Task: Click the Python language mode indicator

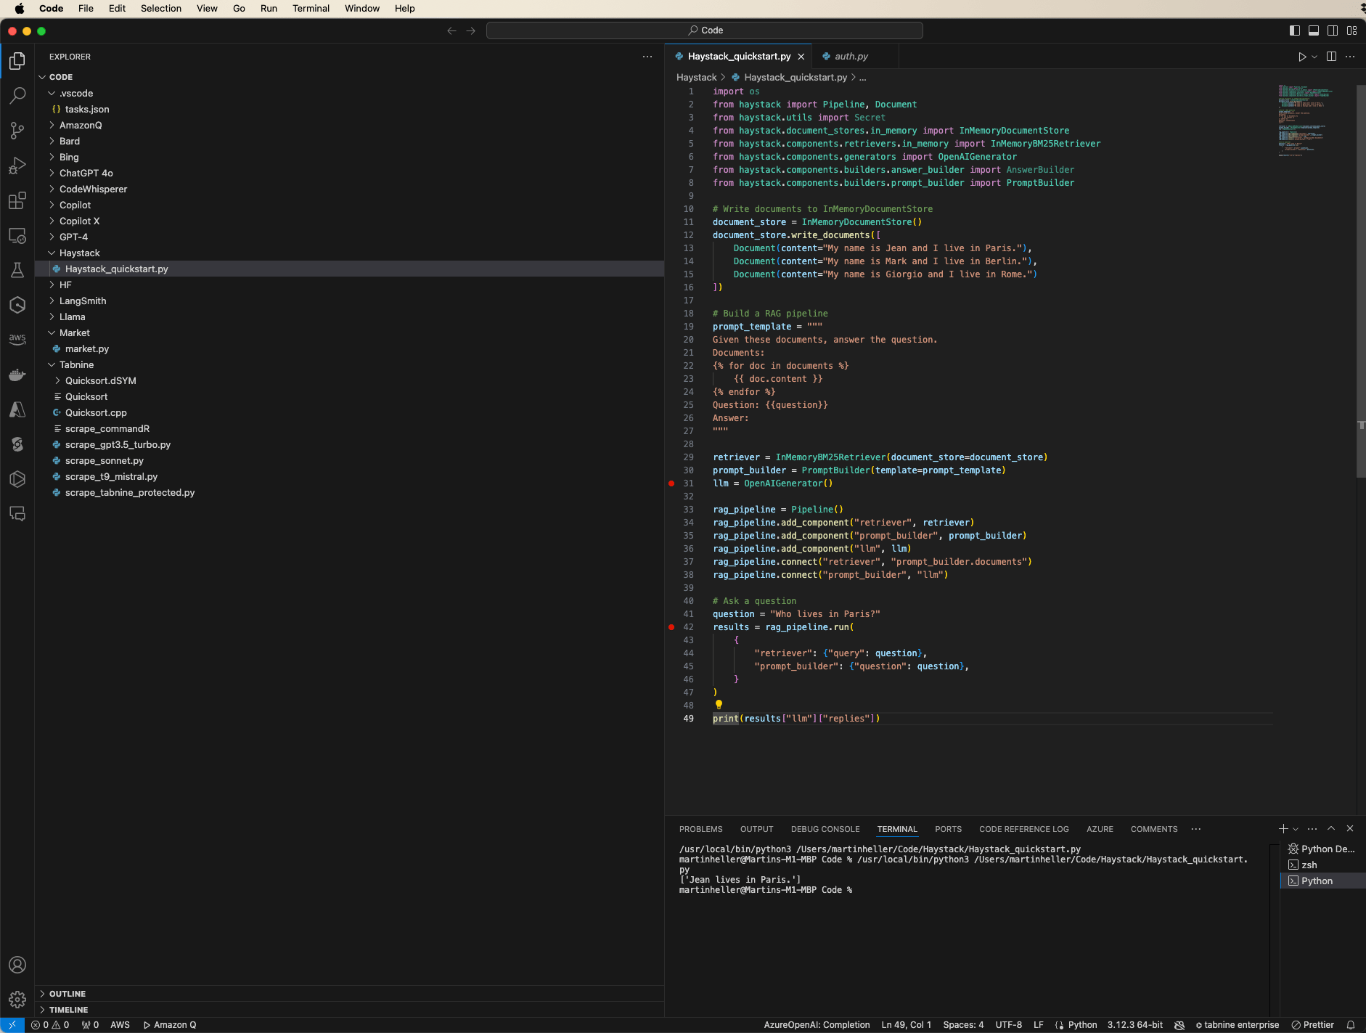Action: [1082, 1025]
